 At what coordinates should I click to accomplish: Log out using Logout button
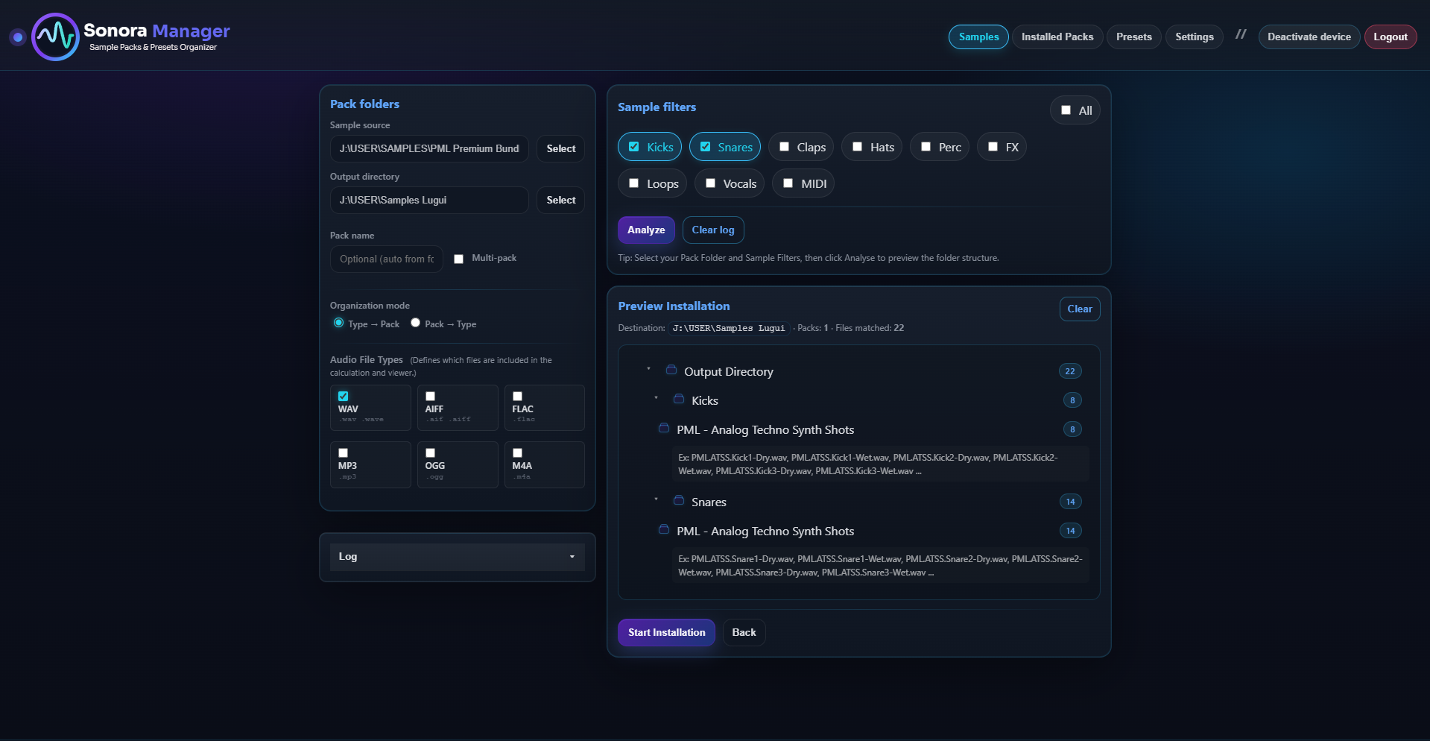click(x=1390, y=37)
